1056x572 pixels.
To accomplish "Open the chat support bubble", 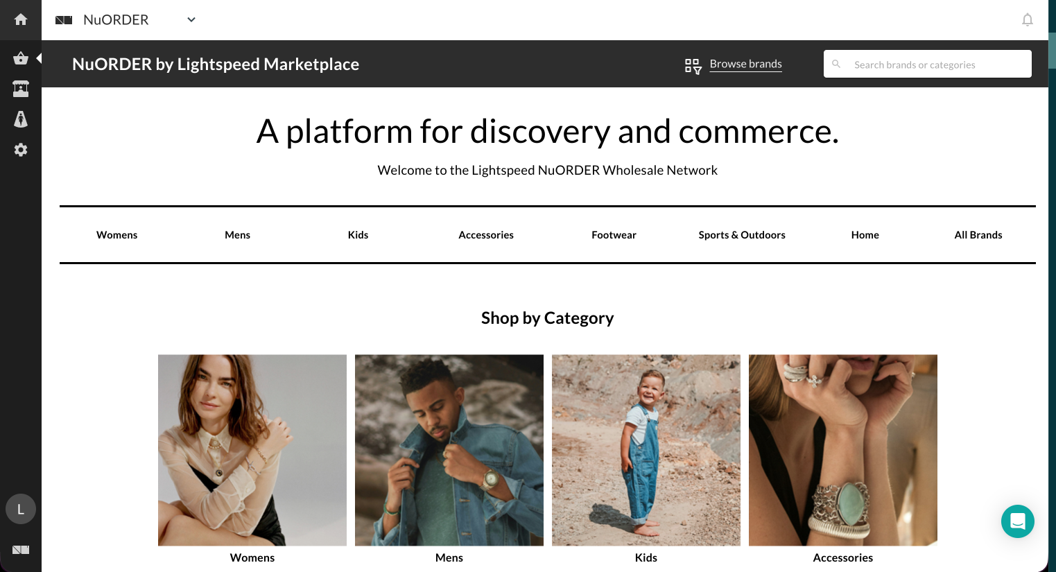I will tap(1018, 521).
